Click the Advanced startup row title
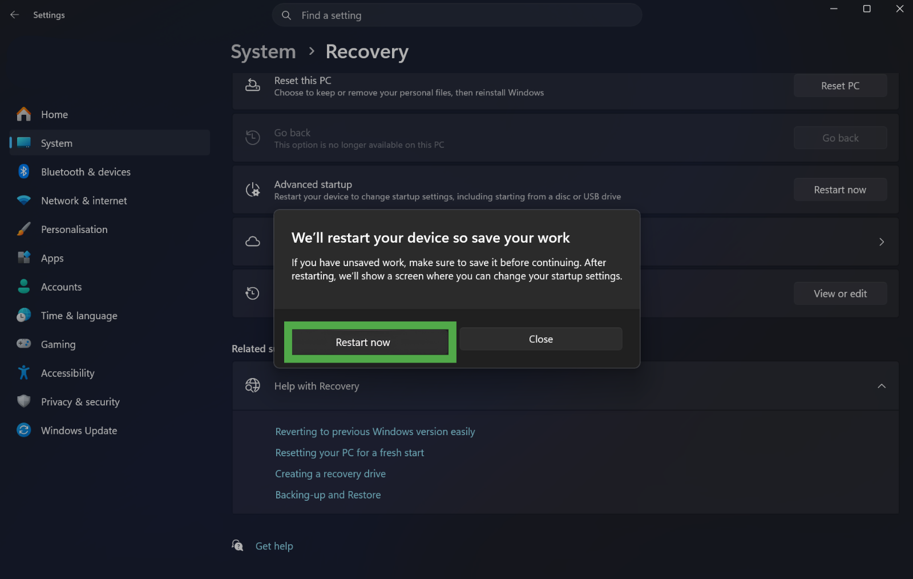 pyautogui.click(x=313, y=184)
